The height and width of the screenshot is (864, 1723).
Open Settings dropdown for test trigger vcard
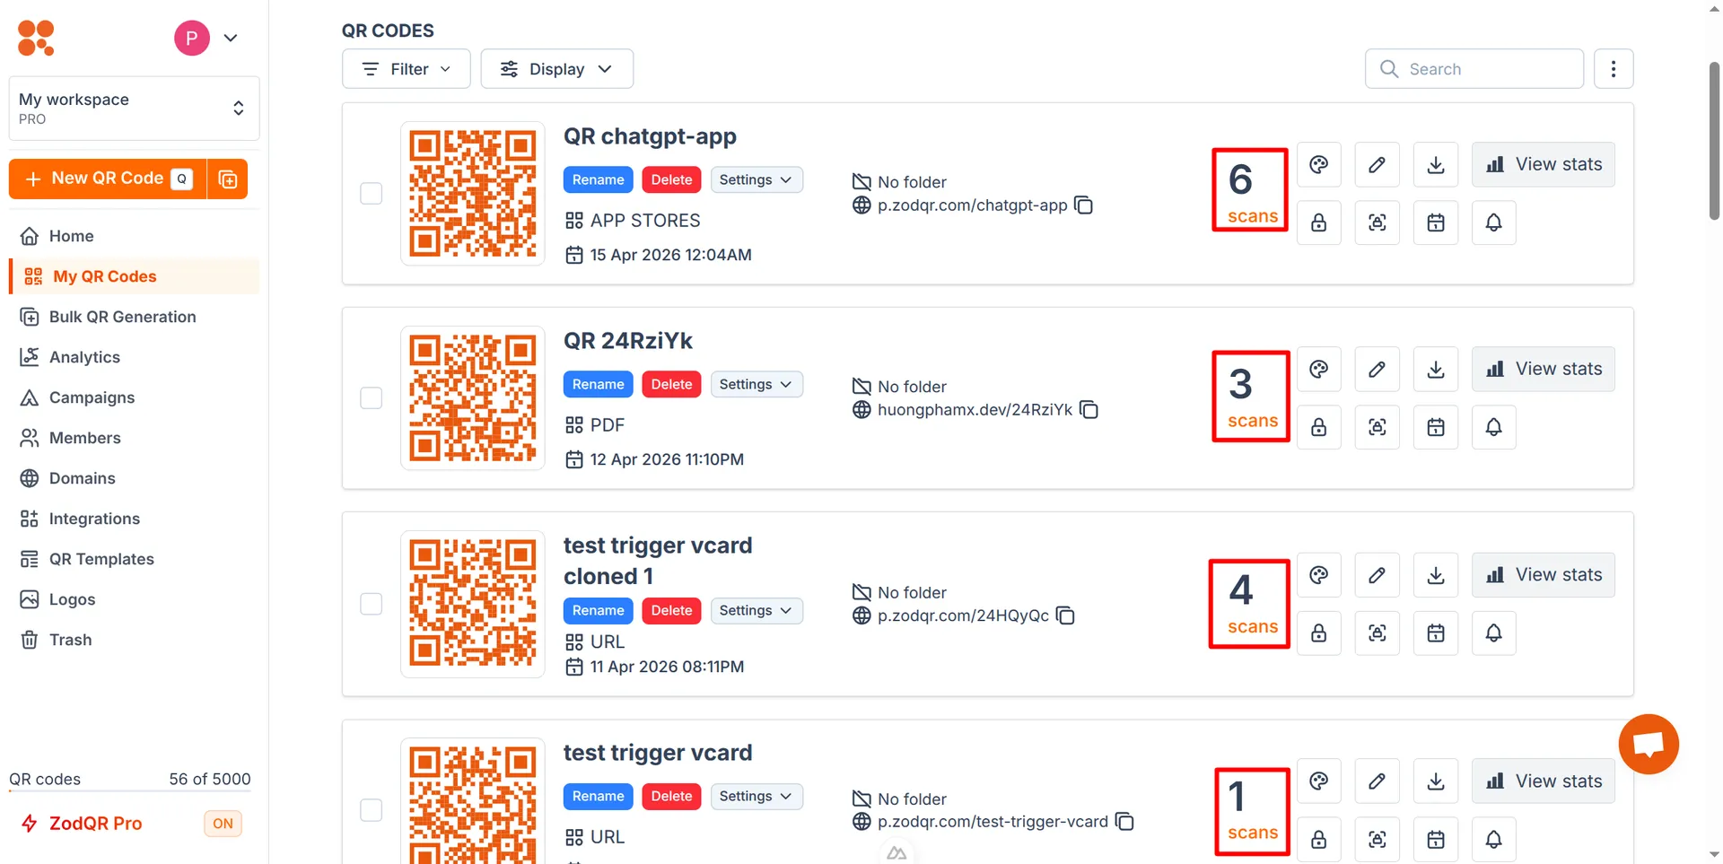click(757, 796)
